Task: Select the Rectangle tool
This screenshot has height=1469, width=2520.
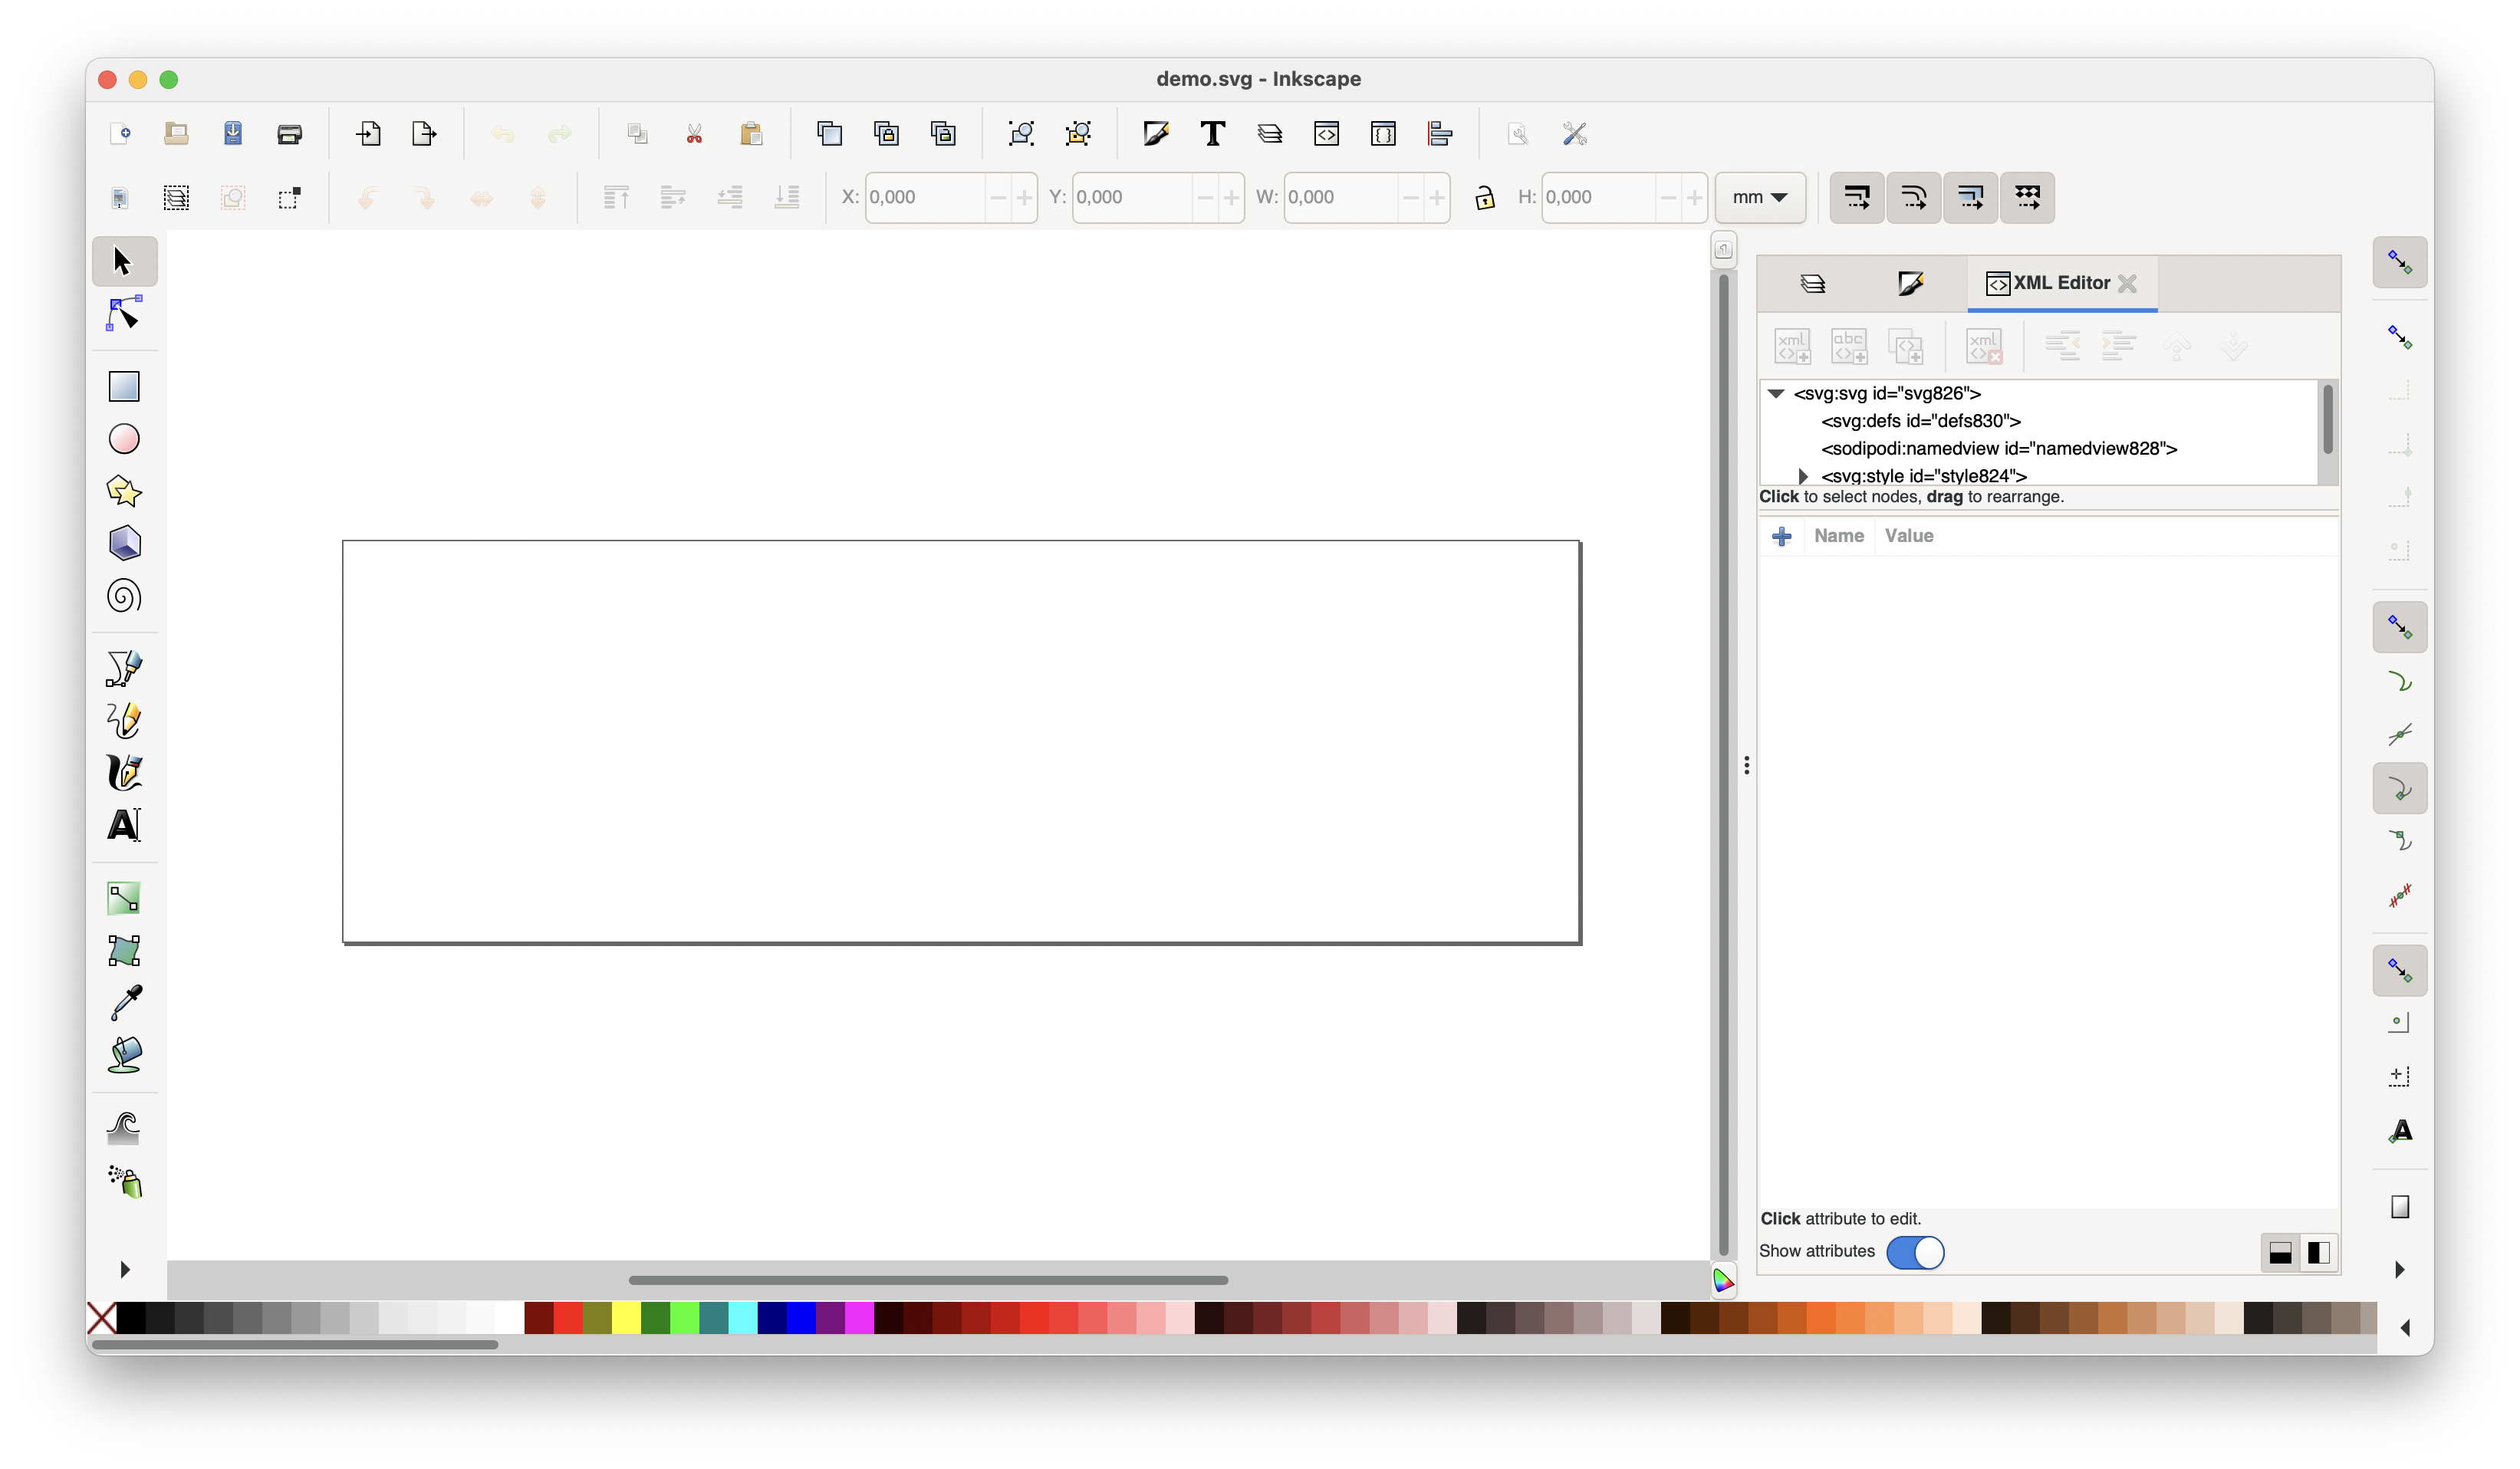Action: click(x=123, y=386)
